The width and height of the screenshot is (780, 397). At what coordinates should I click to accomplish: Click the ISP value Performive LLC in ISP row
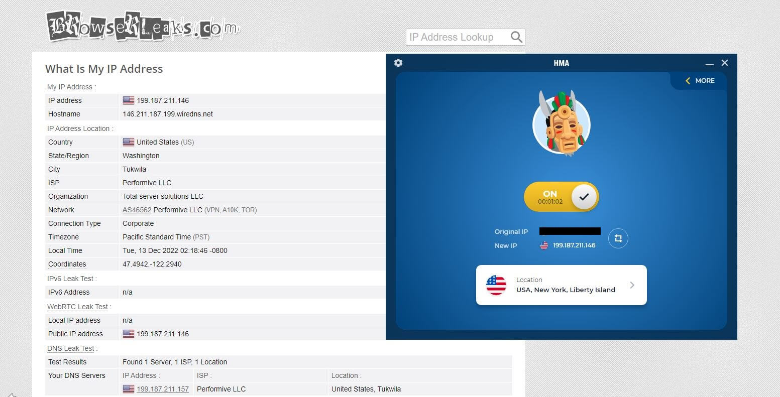click(x=147, y=183)
